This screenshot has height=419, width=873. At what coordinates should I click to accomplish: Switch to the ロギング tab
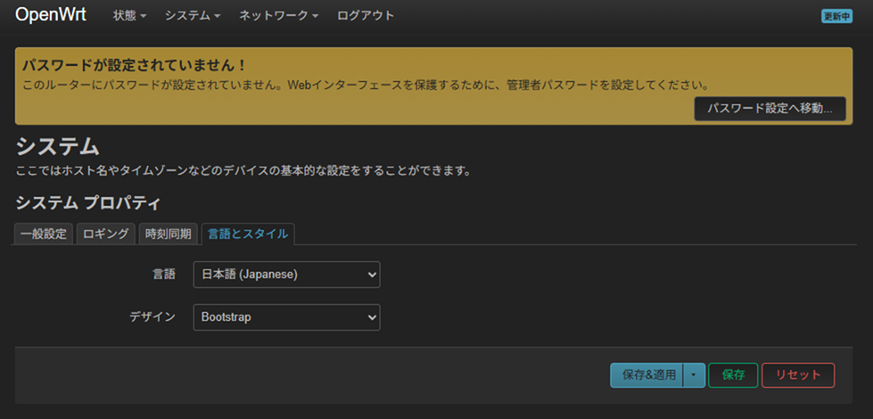click(106, 234)
